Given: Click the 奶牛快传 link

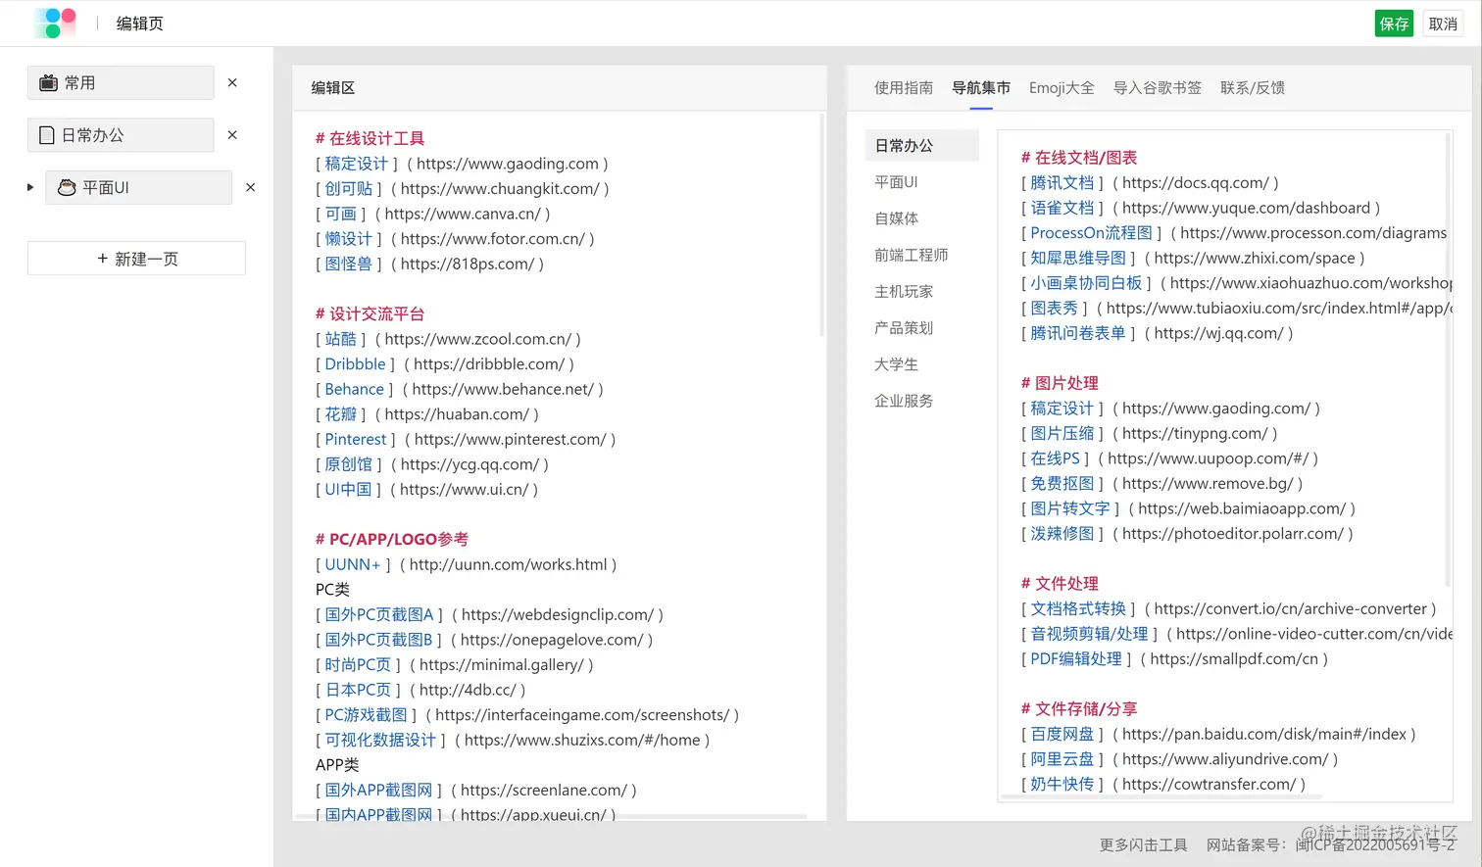Looking at the screenshot, I should coord(1062,784).
